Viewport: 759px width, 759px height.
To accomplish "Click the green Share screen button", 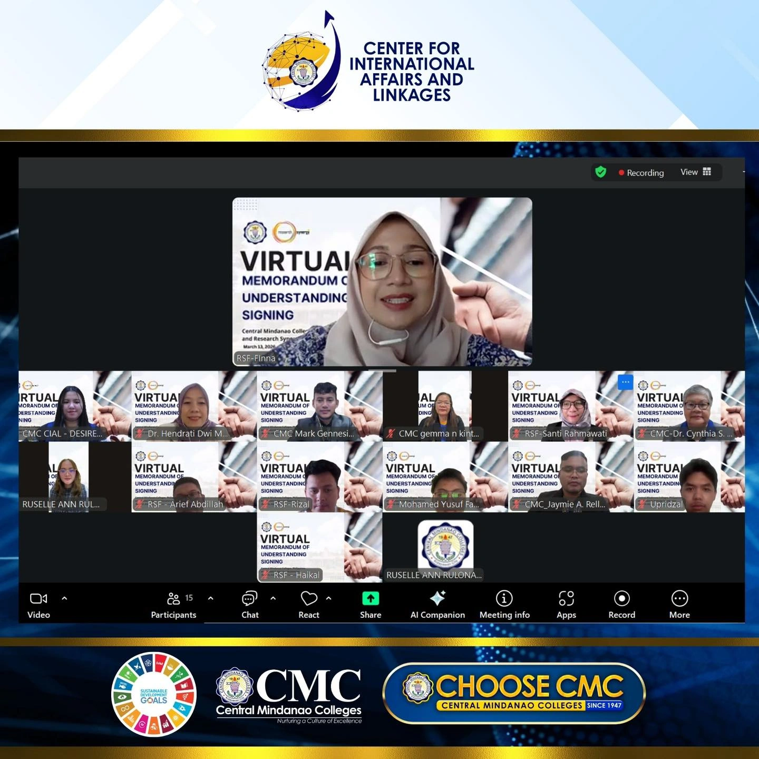I will pyautogui.click(x=371, y=598).
